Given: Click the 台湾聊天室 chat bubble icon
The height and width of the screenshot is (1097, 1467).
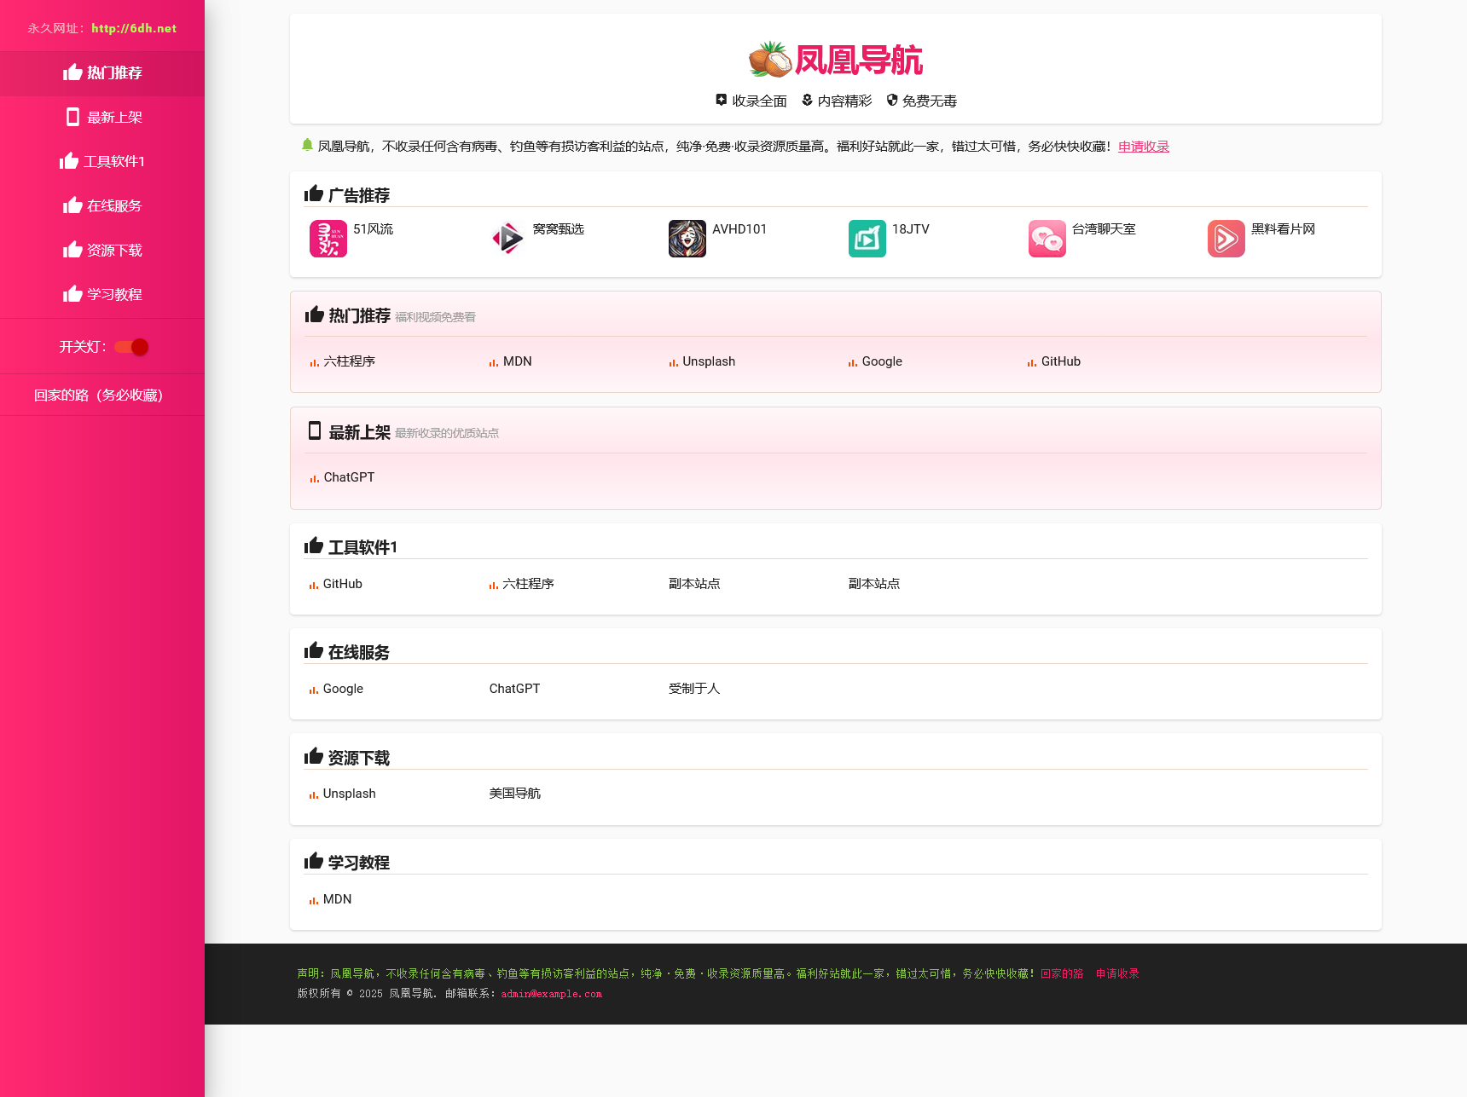Looking at the screenshot, I should pos(1047,239).
